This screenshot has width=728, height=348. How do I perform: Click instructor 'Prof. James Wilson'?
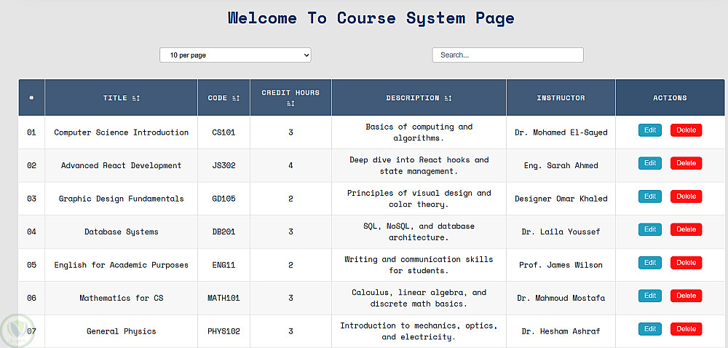(561, 265)
